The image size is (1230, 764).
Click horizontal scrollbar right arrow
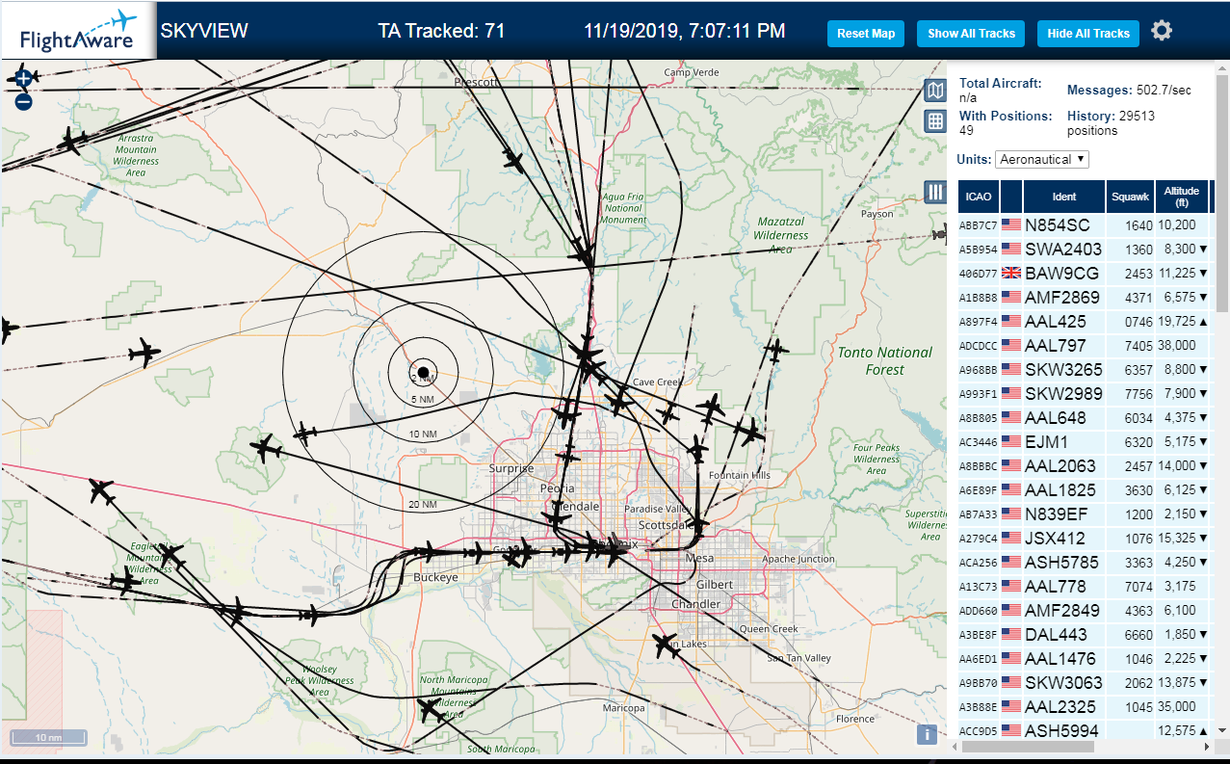pos(1207,747)
